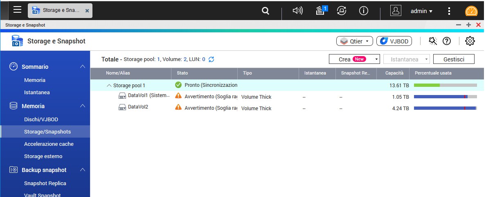This screenshot has height=197, width=486.
Task: Refresh the storage totals list
Action: (x=211, y=59)
